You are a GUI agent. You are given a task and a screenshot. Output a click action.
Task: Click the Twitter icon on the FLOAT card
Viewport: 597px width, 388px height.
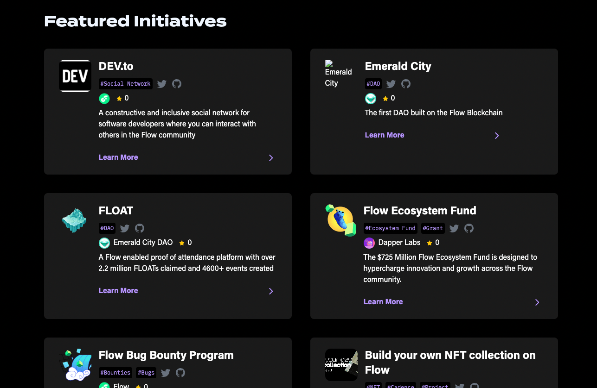click(124, 228)
